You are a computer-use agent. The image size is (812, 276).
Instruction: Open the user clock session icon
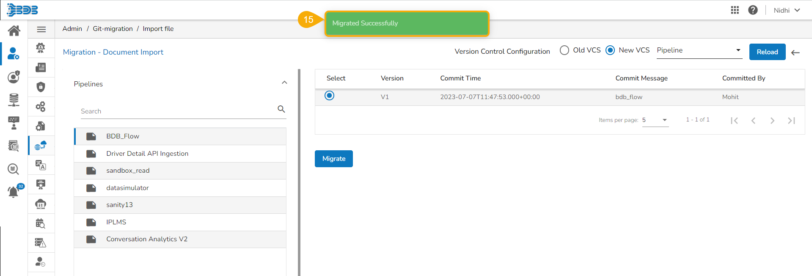(41, 262)
